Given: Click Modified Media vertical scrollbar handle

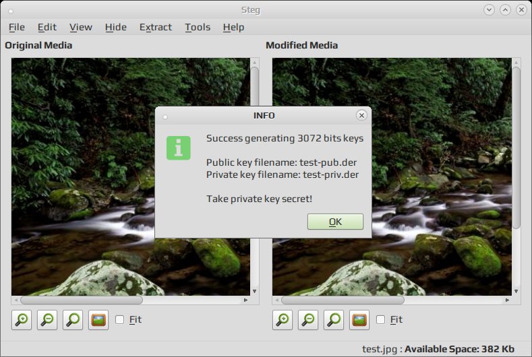Looking at the screenshot, I should pyautogui.click(x=516, y=148).
